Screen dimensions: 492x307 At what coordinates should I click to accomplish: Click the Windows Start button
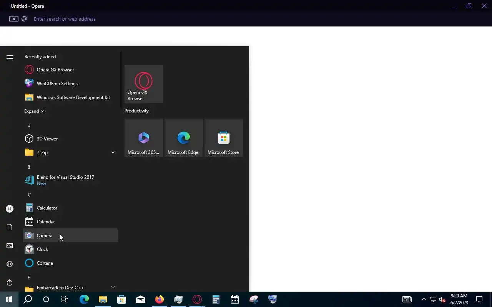point(9,299)
